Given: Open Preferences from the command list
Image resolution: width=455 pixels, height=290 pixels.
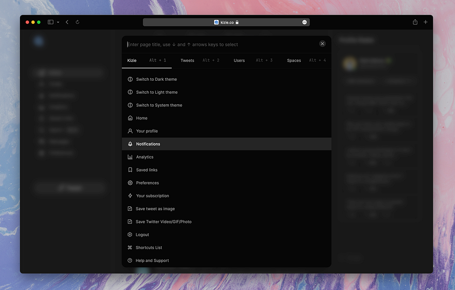Looking at the screenshot, I should 226,183.
